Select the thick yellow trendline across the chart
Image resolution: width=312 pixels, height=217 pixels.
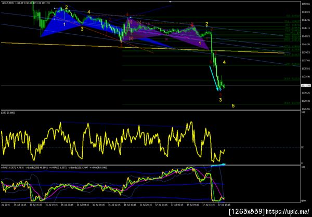142,48
